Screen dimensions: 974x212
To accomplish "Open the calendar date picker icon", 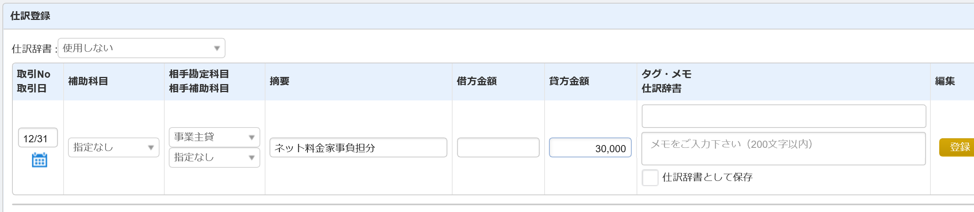I will 39,160.
